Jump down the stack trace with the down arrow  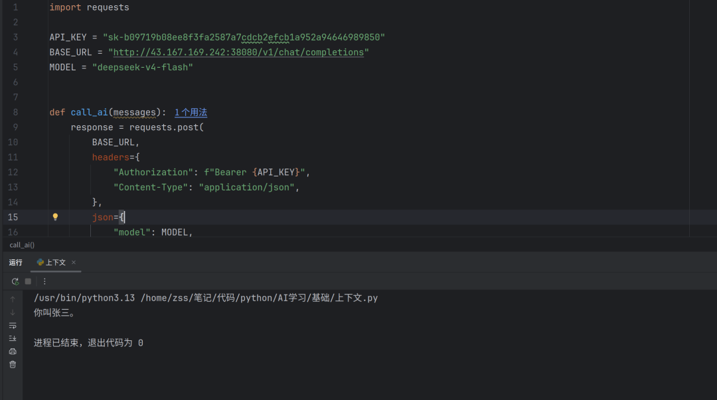tap(13, 312)
